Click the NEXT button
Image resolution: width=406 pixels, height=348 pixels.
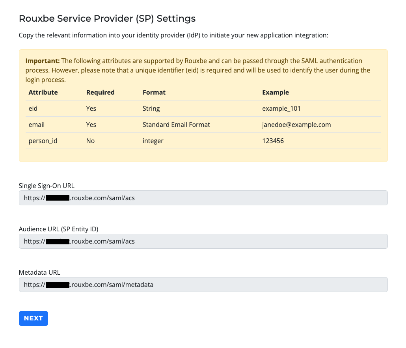[x=34, y=318]
